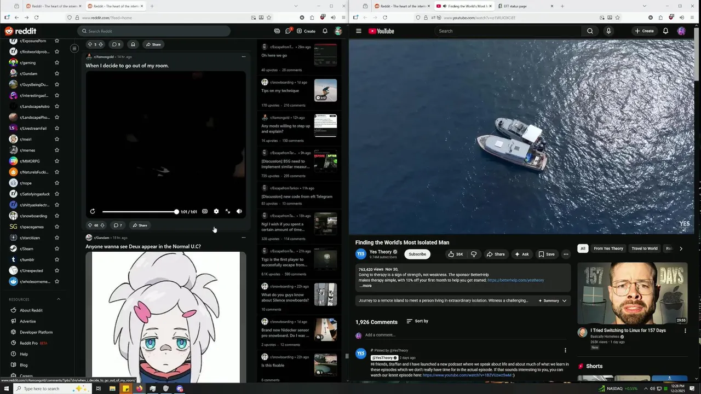Toggle captions on the Reddit video player
Screen dimensions: 701x394
point(205,211)
